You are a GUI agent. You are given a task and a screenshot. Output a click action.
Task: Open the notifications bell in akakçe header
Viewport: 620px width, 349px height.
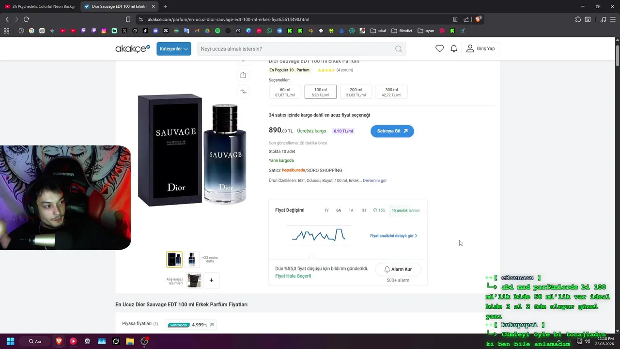tap(454, 48)
